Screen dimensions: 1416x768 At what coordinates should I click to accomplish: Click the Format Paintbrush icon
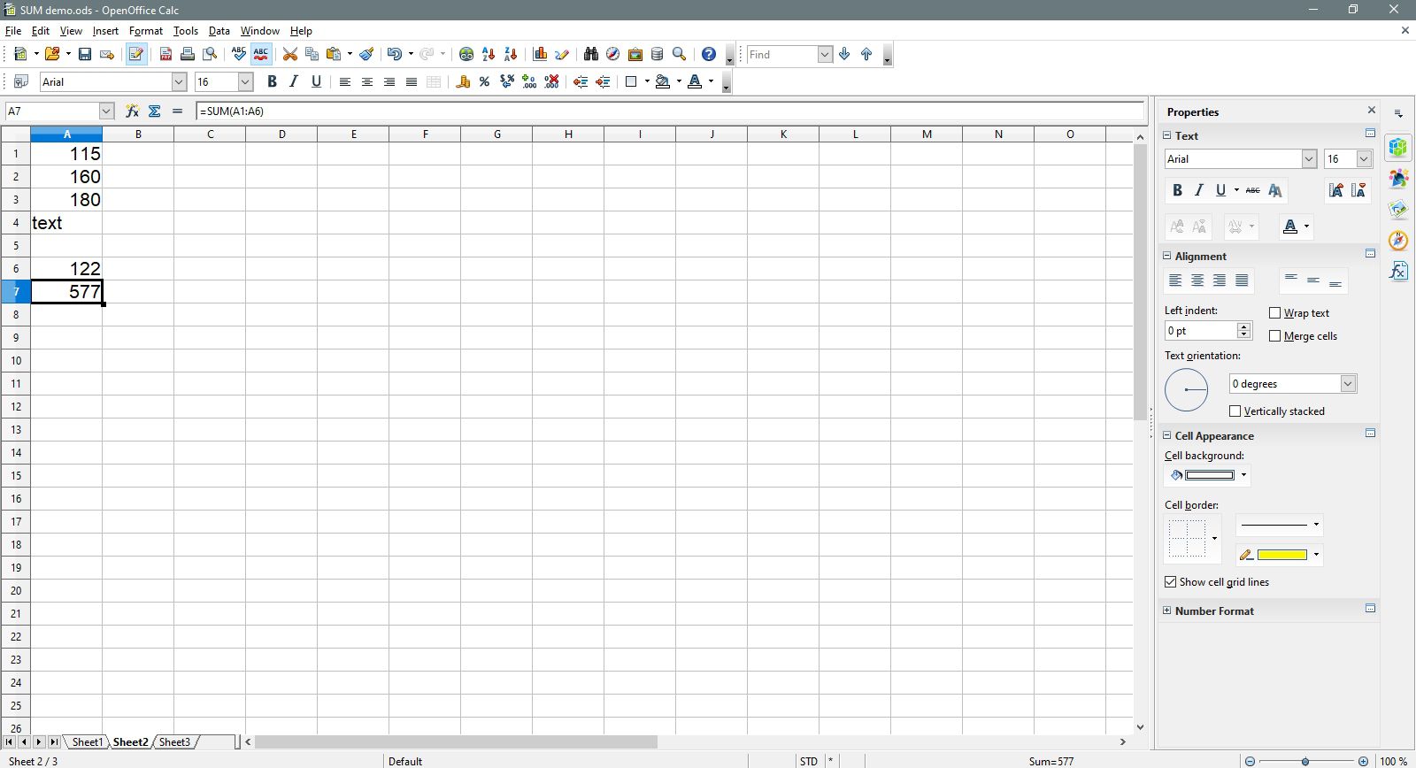tap(366, 55)
